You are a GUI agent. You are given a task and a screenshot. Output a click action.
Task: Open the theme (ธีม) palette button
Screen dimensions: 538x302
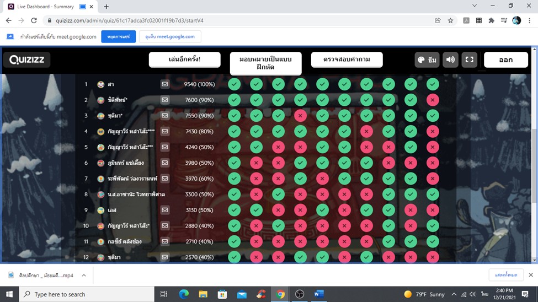tap(427, 60)
